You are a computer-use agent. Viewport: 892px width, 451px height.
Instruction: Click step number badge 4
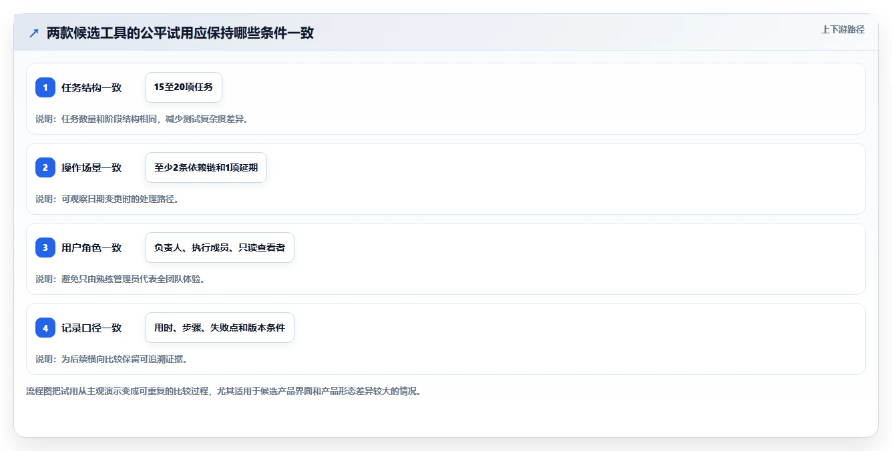tap(45, 328)
